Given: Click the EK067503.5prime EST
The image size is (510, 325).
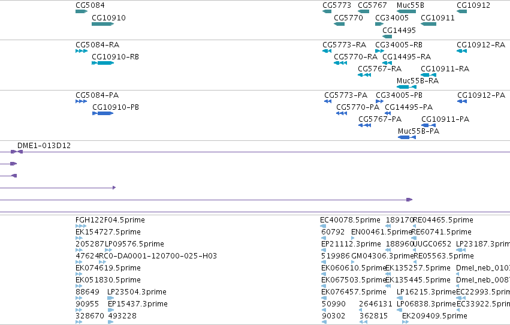Looking at the screenshot, I should 324,286.
